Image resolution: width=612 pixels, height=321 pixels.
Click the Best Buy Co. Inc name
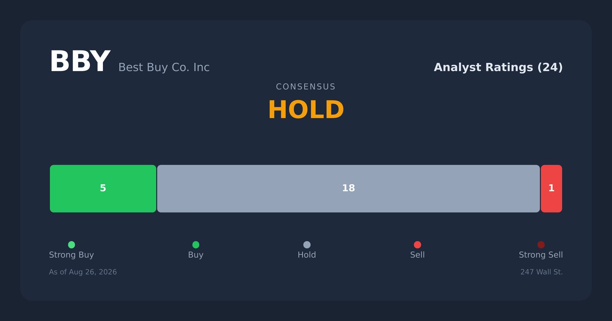164,68
